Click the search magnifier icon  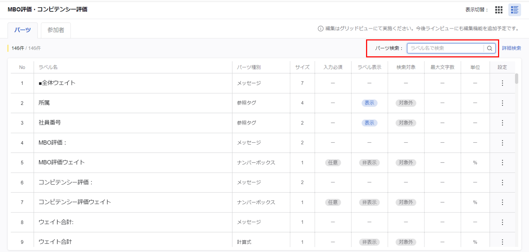[490, 48]
